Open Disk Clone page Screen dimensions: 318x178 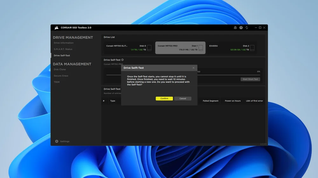point(60,69)
